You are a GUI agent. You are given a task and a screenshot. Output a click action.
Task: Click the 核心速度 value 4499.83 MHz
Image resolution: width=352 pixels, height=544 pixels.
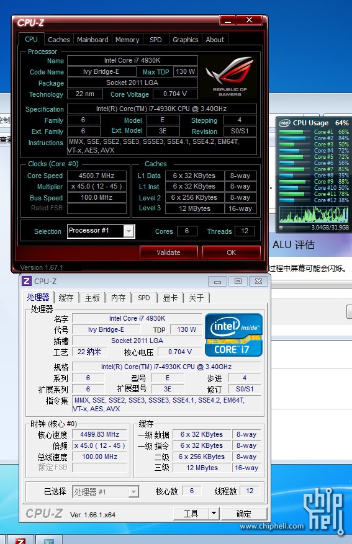click(x=99, y=434)
